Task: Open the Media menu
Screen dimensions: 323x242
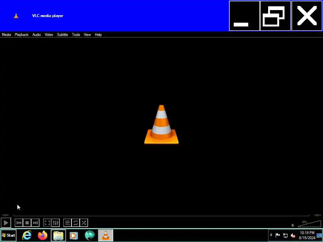Action: [6, 35]
